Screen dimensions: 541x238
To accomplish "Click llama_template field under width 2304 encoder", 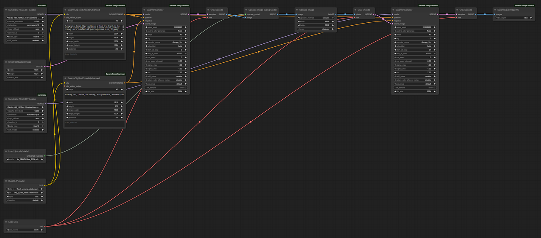I will pos(95,55).
